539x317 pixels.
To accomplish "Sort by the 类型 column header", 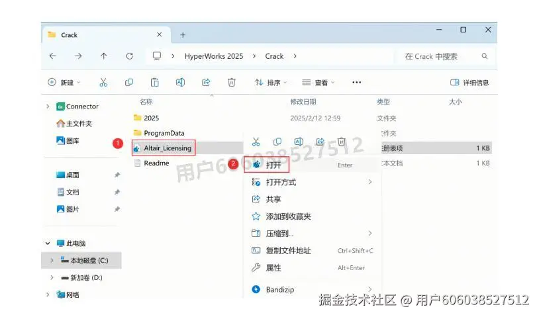I will [383, 102].
